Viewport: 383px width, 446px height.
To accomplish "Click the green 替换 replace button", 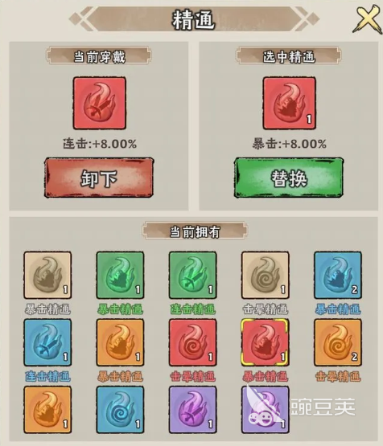I will tap(289, 178).
